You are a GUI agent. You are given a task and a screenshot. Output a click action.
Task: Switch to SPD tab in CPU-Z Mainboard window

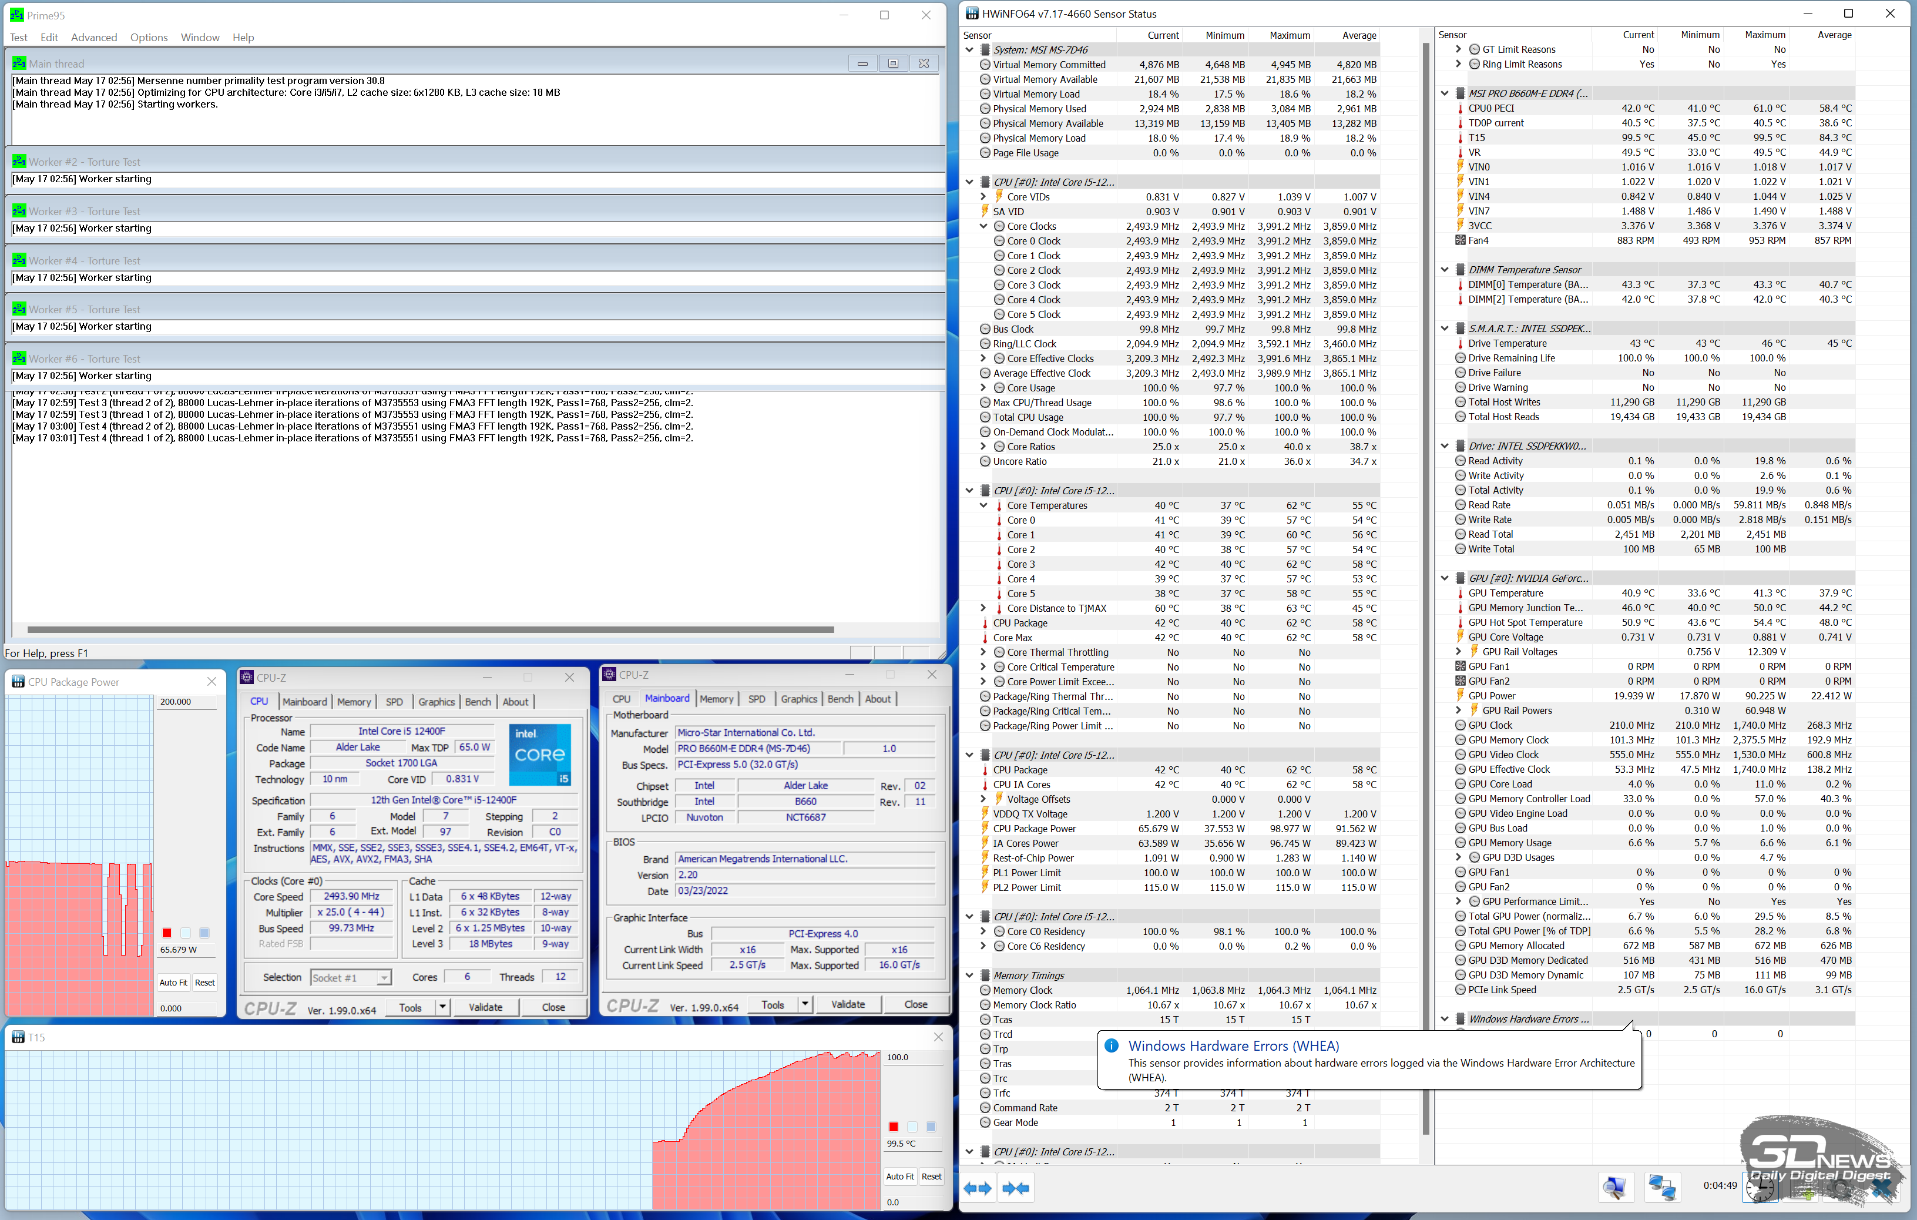point(756,698)
